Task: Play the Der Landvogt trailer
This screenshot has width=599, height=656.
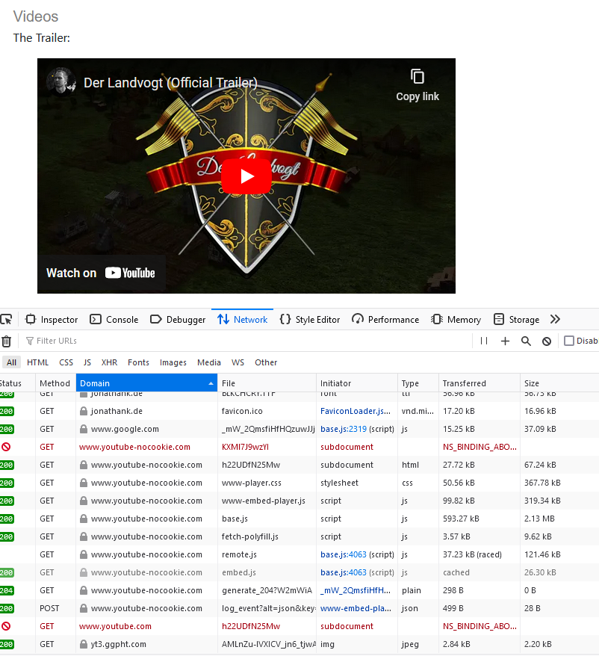Action: (246, 176)
